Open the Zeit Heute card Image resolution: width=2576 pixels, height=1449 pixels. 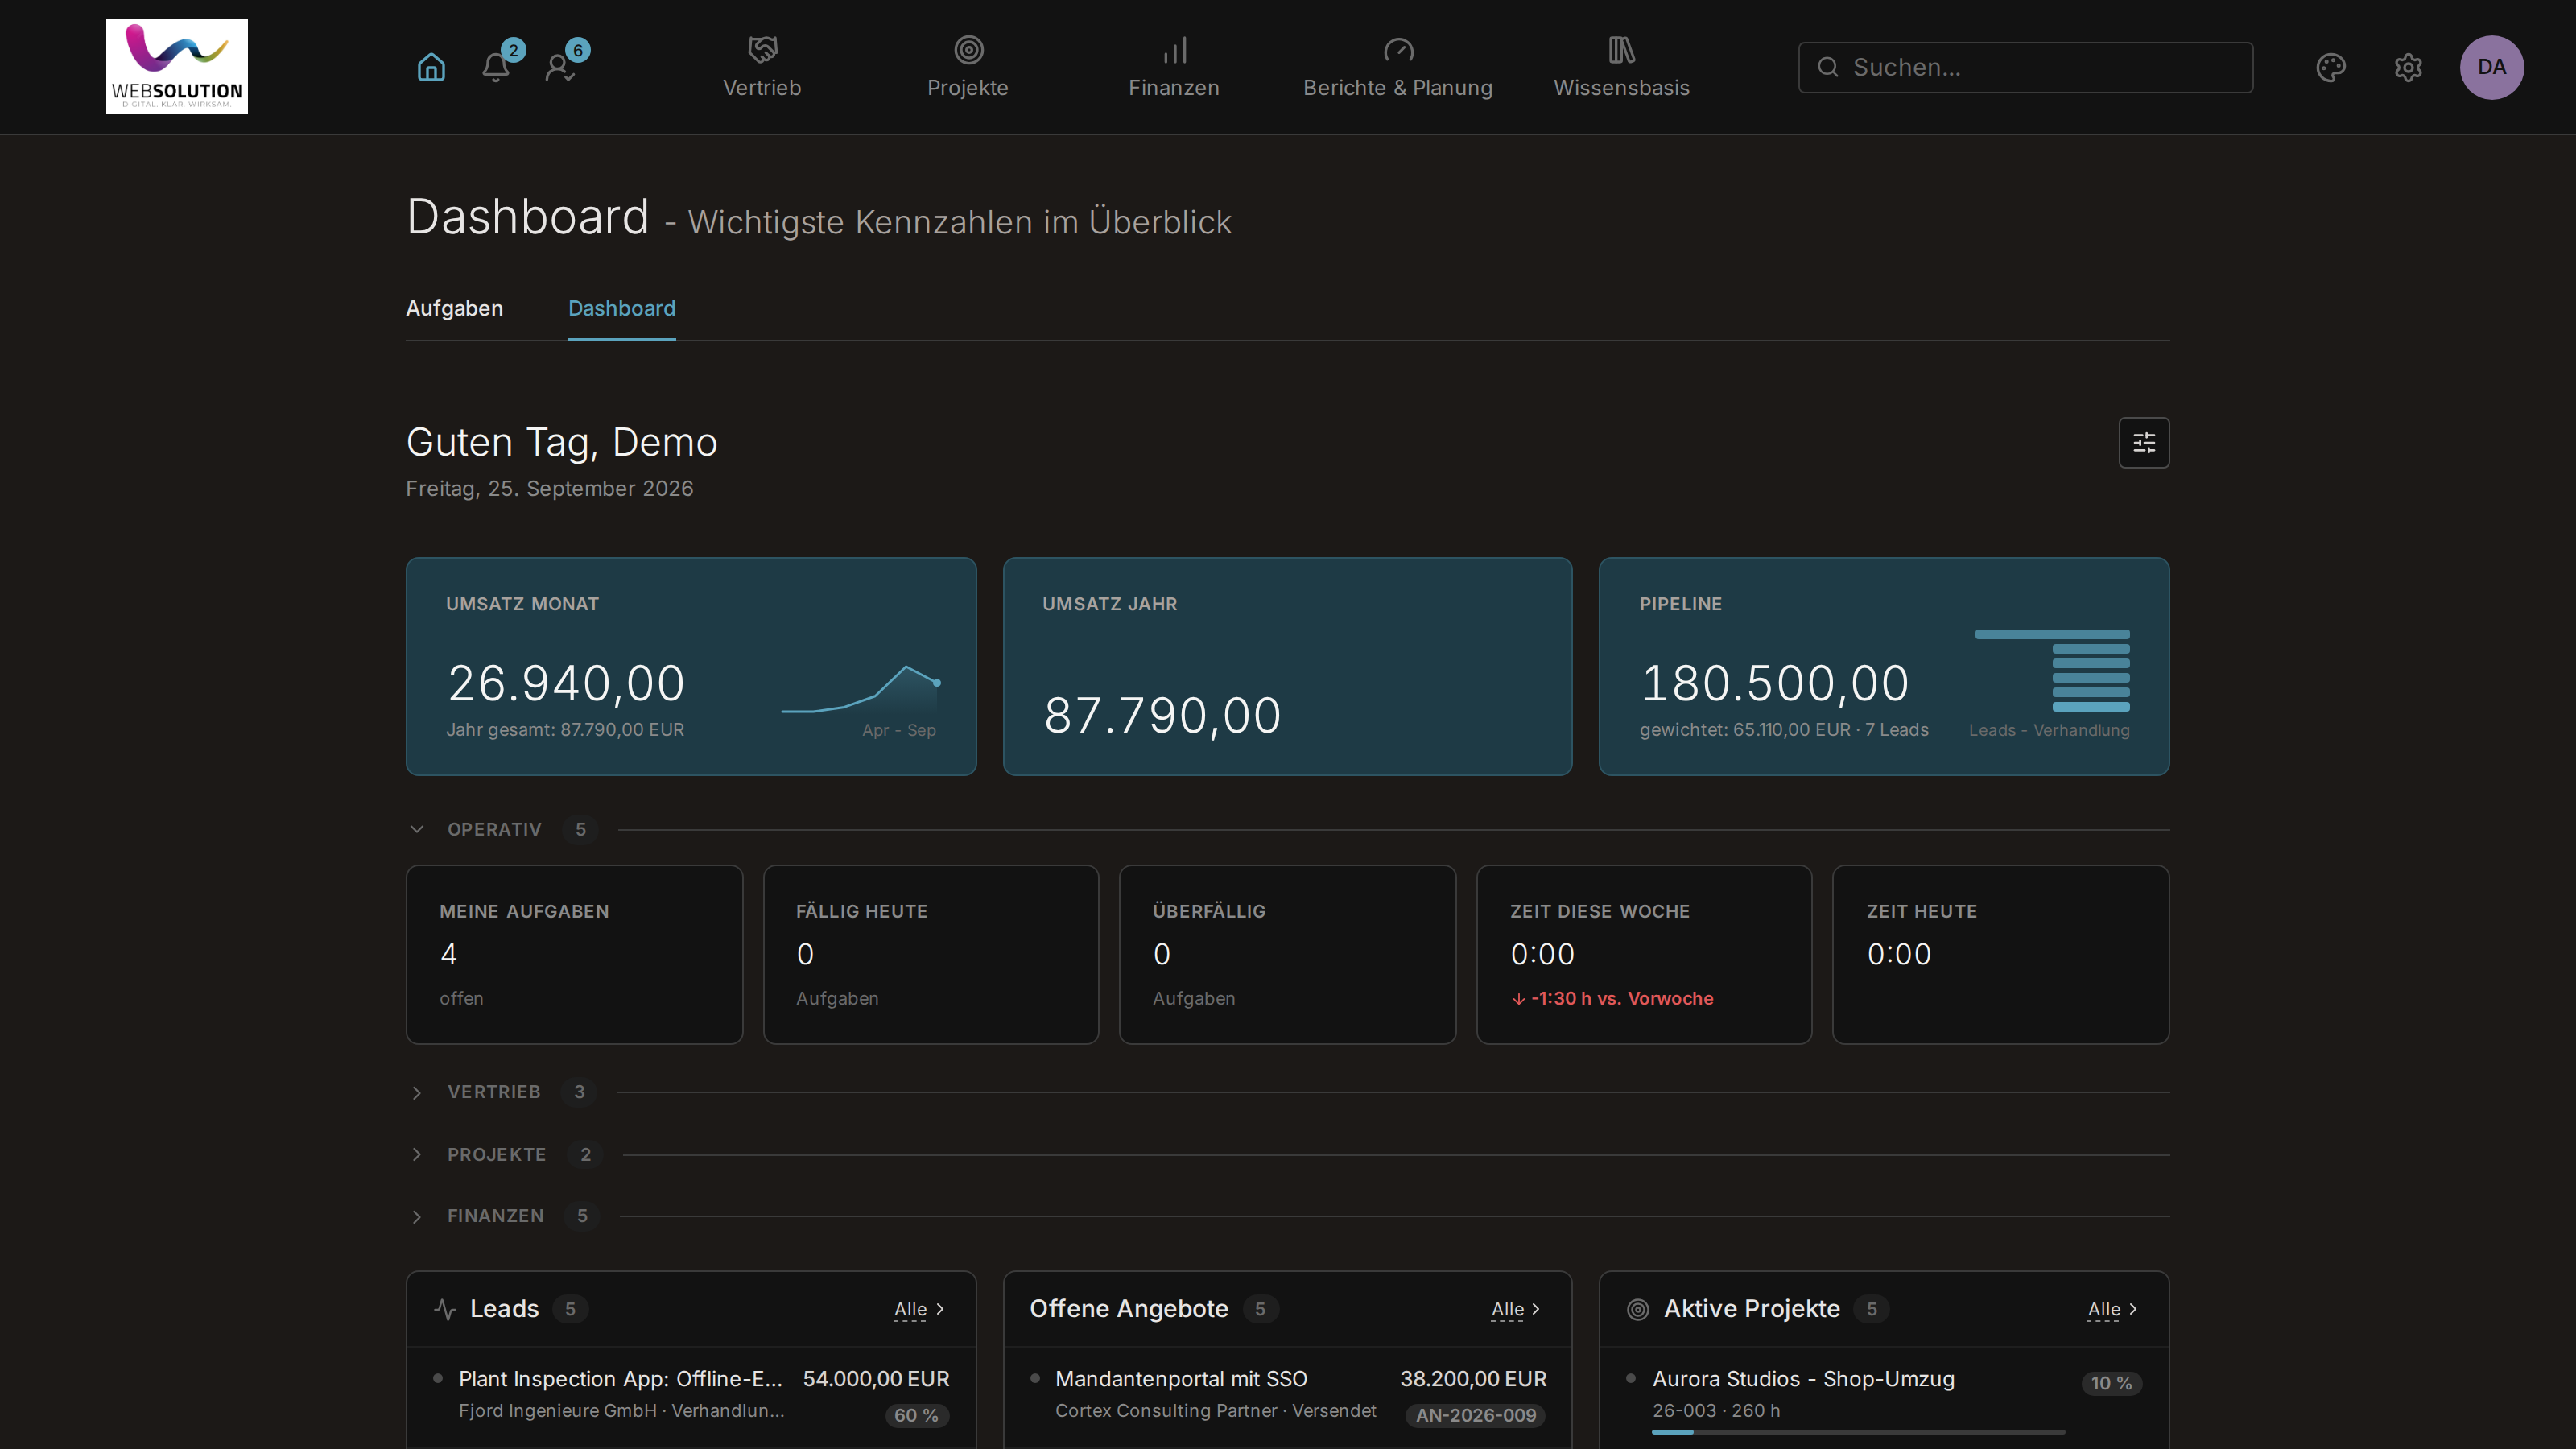[x=2000, y=954]
